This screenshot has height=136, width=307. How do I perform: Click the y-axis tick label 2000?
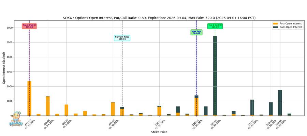pos(10,86)
